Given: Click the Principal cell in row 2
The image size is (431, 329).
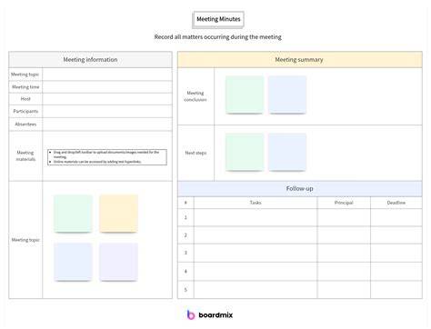Looking at the screenshot, I should tap(344, 235).
